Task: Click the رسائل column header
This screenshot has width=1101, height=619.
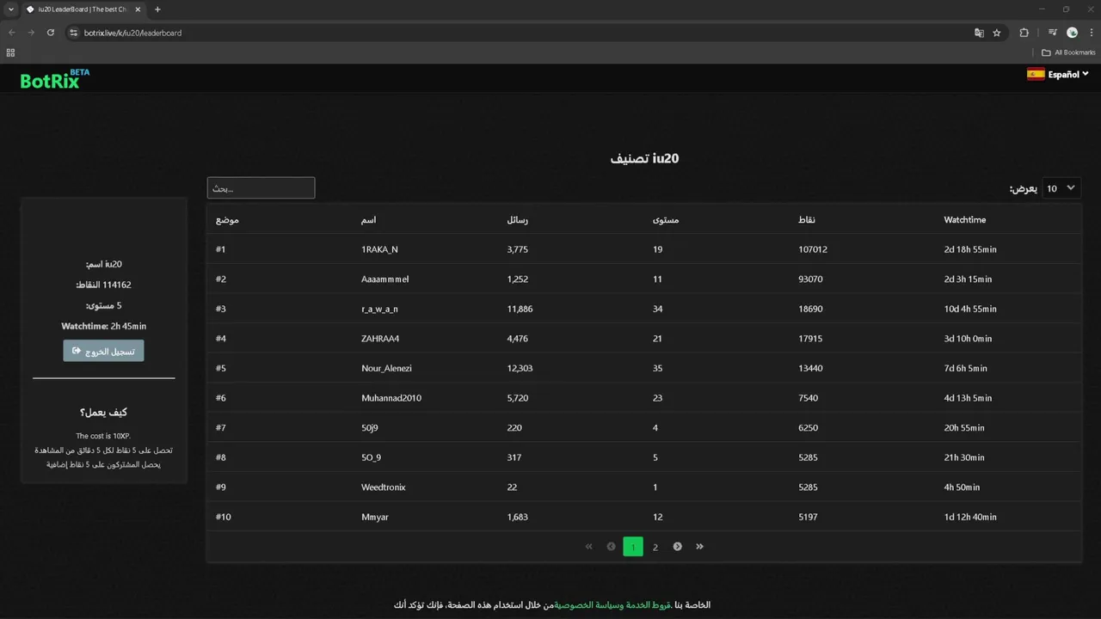Action: point(518,220)
